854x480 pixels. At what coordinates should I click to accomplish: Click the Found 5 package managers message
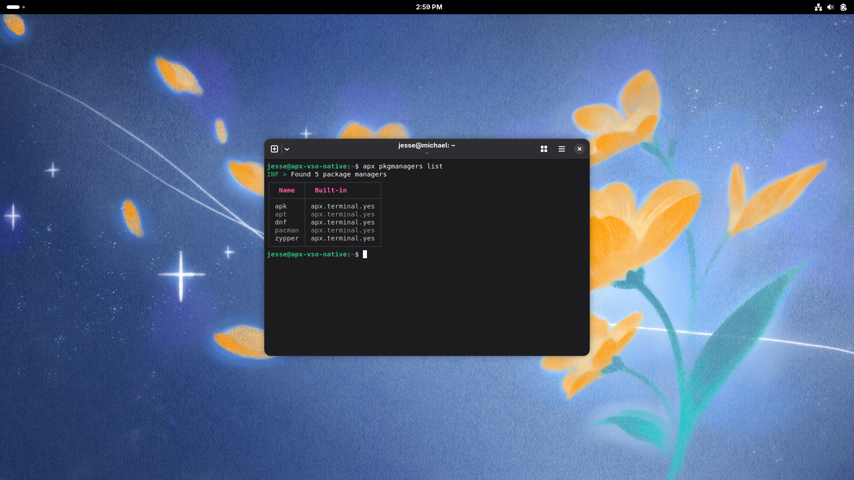[338, 174]
